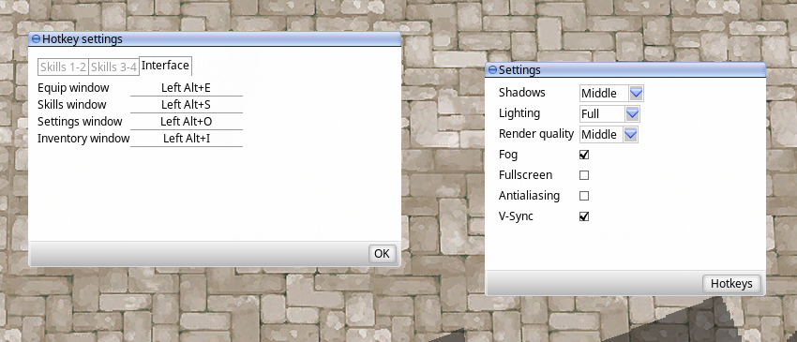Click the Inventory window label

[83, 139]
